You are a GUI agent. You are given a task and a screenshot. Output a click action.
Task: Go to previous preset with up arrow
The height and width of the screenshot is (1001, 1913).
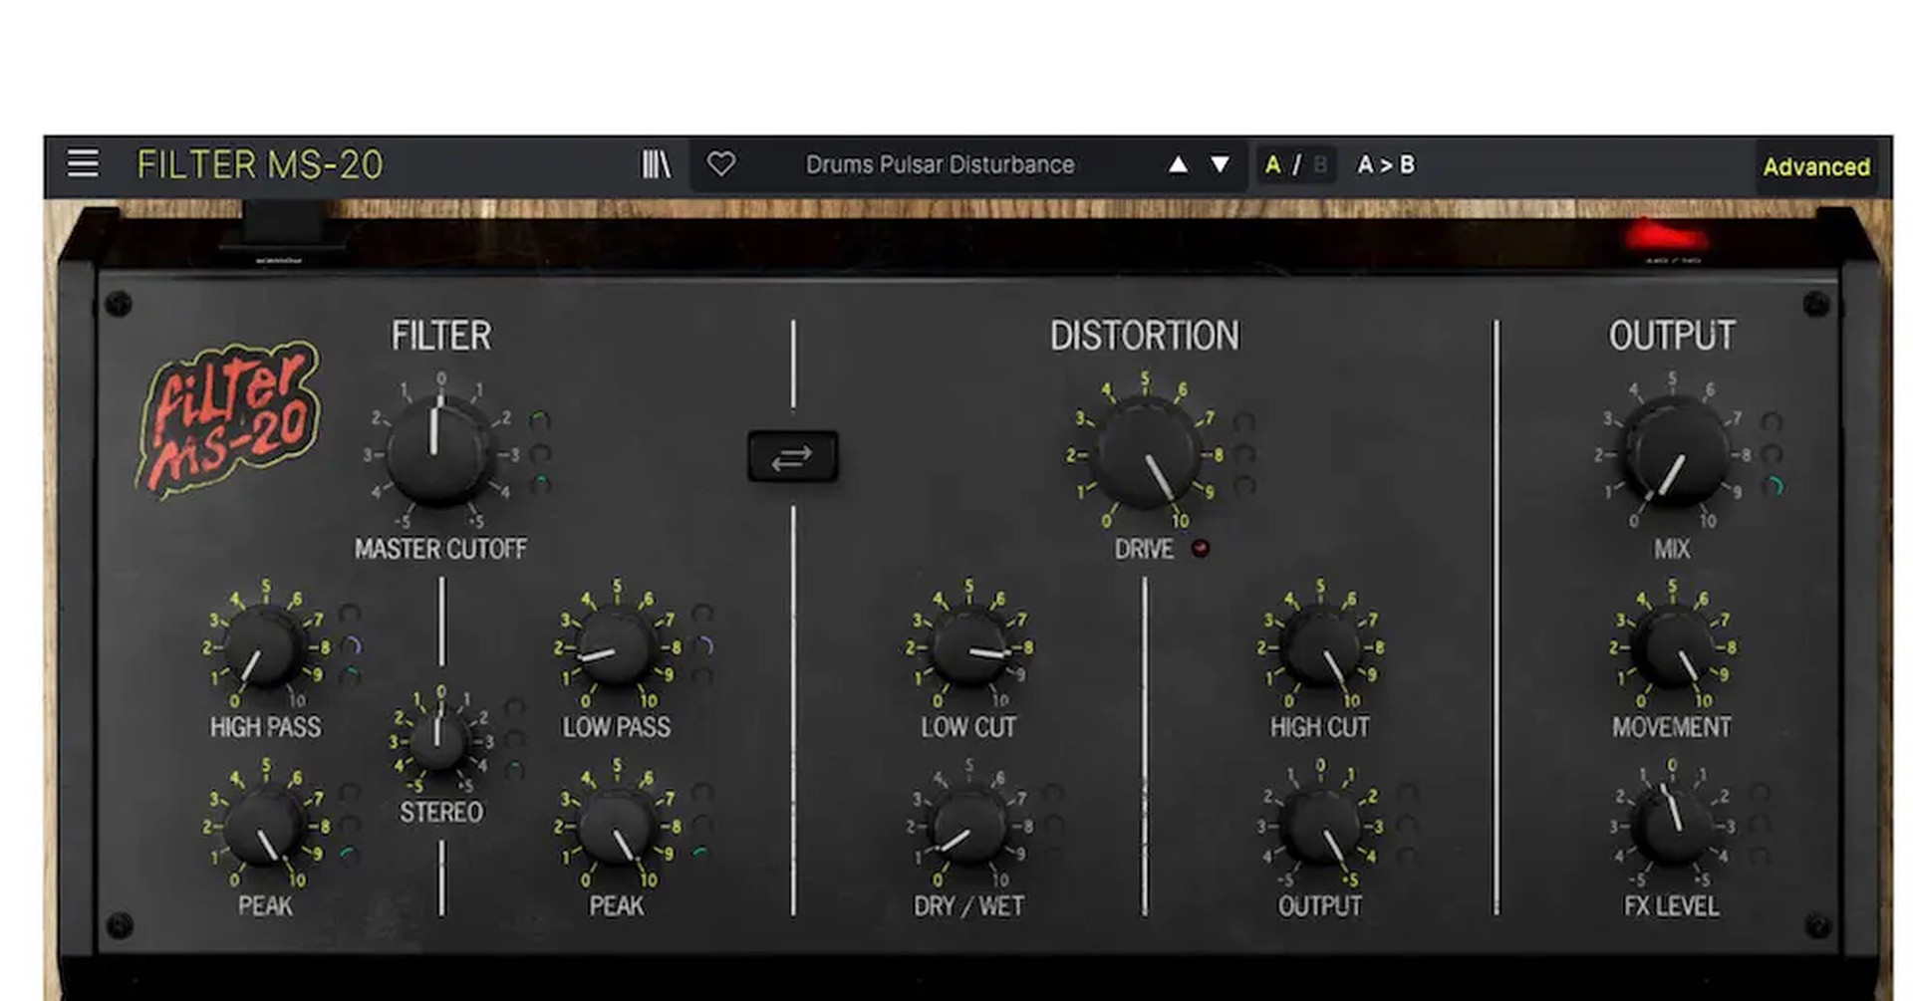coord(1178,164)
